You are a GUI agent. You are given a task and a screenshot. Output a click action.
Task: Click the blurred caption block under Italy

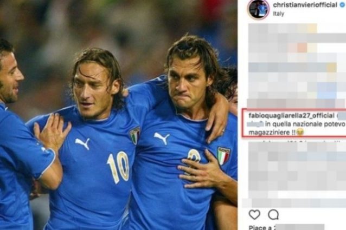(297, 65)
